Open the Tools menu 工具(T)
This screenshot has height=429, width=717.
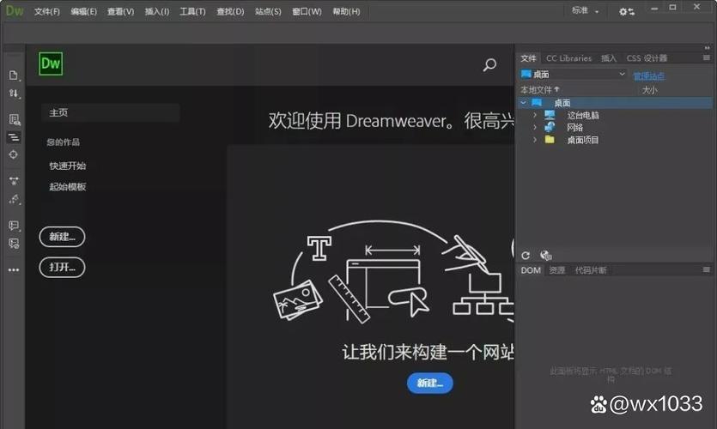click(192, 11)
